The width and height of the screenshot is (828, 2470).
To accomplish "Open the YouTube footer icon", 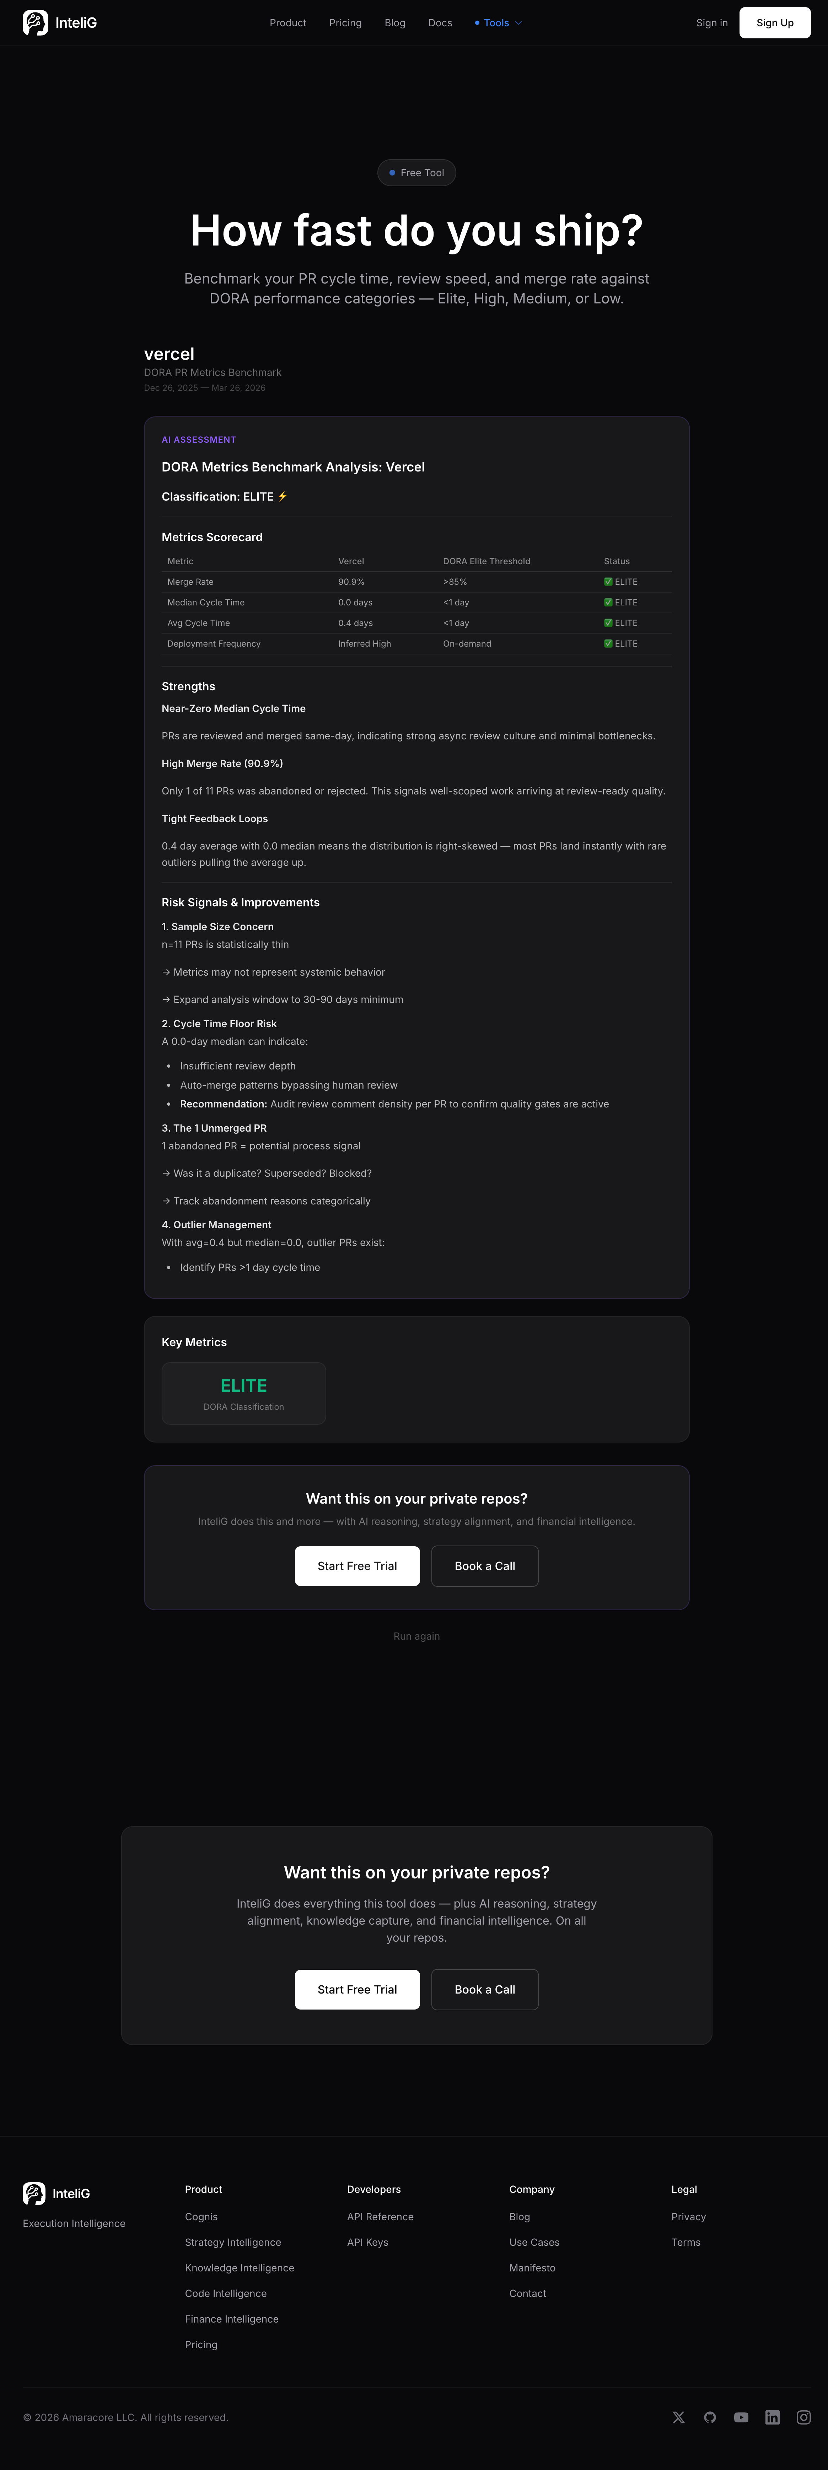I will click(x=741, y=2417).
